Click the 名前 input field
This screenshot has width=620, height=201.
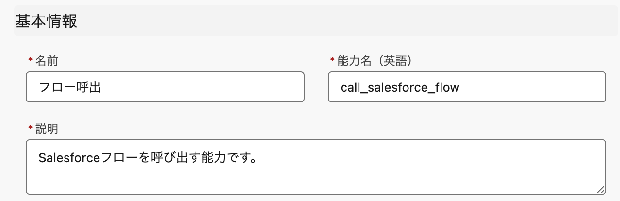point(165,87)
